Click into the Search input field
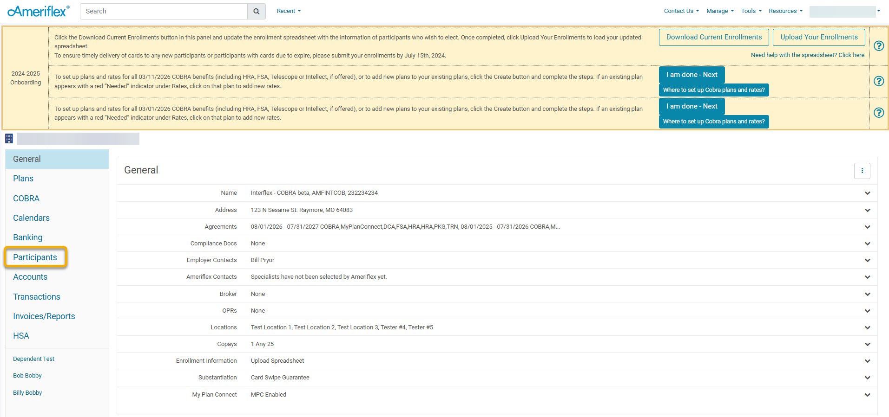 tap(164, 12)
